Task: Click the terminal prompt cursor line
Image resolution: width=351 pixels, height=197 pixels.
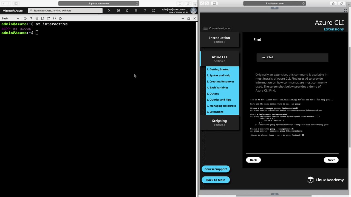Action: pyautogui.click(x=20, y=33)
